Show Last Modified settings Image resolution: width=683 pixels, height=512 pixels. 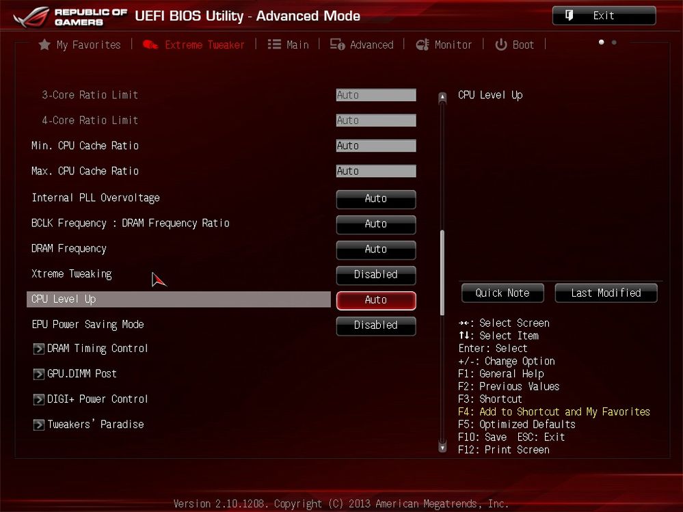[x=606, y=293]
